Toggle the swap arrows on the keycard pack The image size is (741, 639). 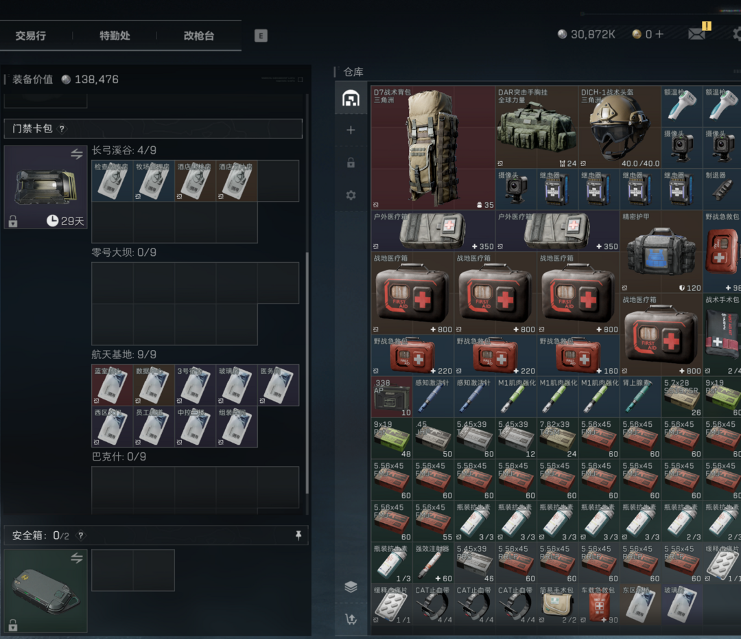77,154
